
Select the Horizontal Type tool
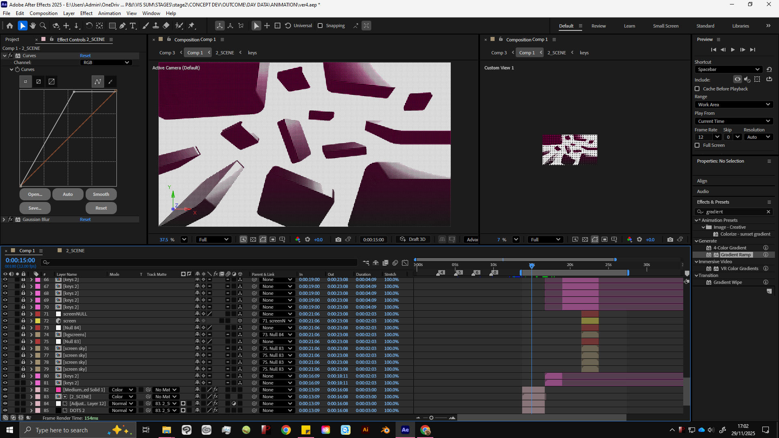[133, 26]
